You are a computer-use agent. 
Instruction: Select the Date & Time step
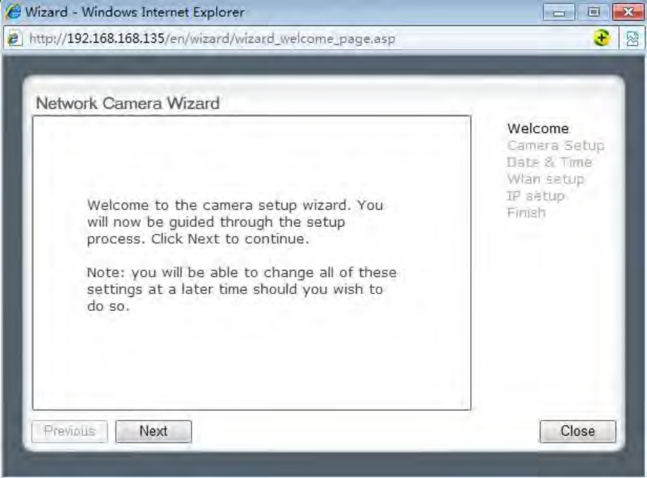tap(550, 163)
